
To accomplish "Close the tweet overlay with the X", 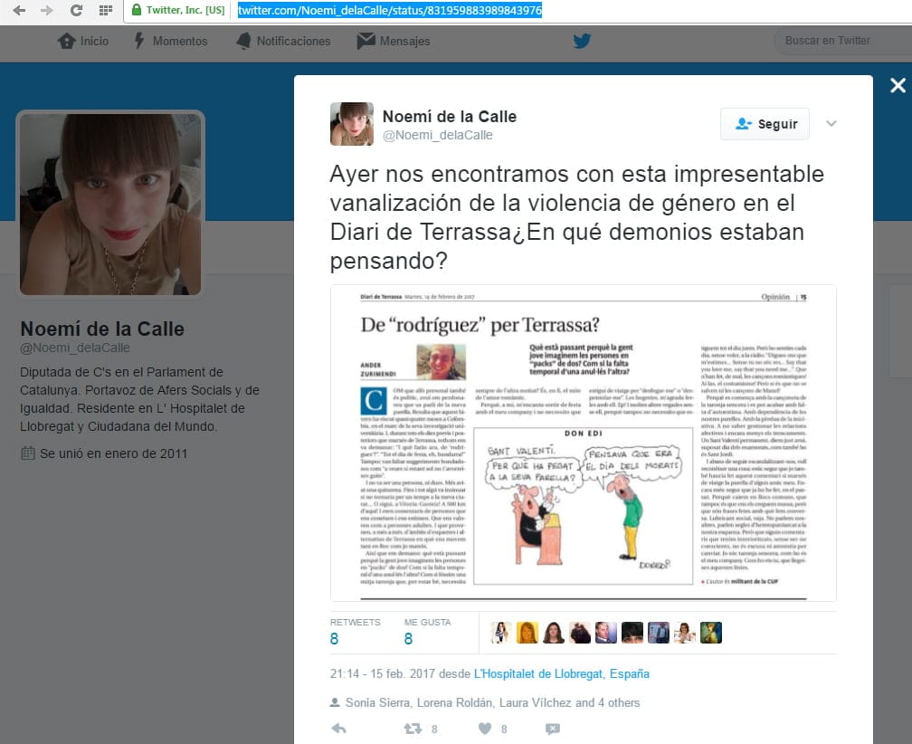I will point(898,85).
